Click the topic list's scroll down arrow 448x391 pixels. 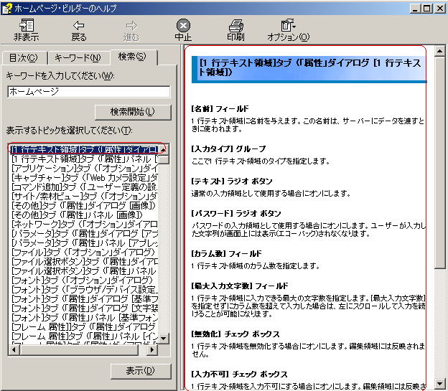click(164, 338)
